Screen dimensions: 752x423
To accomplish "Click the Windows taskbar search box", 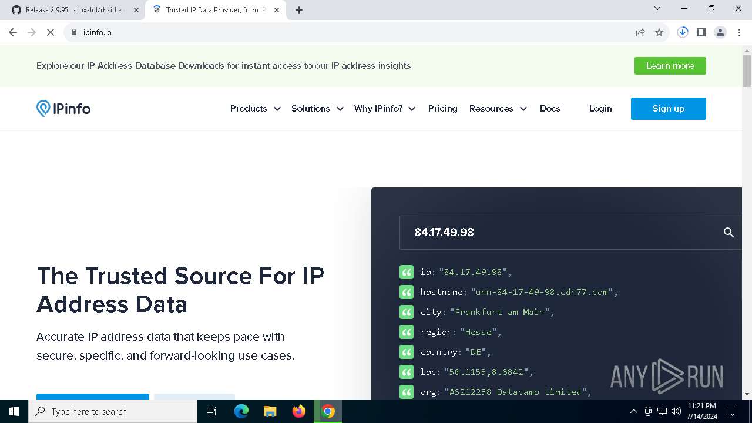I will 113,411.
